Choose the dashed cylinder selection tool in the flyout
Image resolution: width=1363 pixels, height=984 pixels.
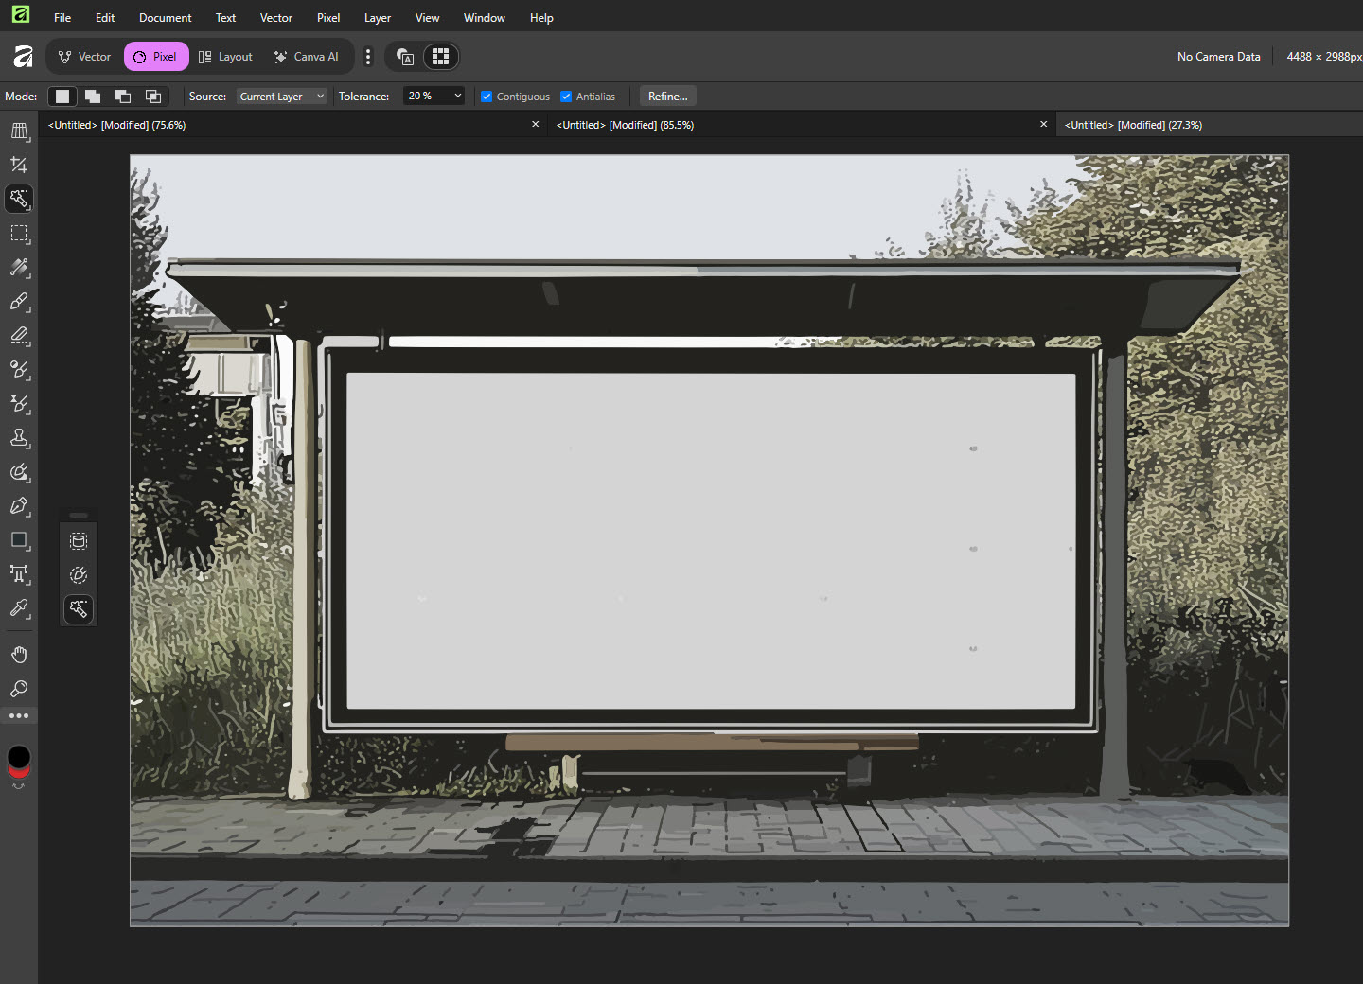coord(79,541)
